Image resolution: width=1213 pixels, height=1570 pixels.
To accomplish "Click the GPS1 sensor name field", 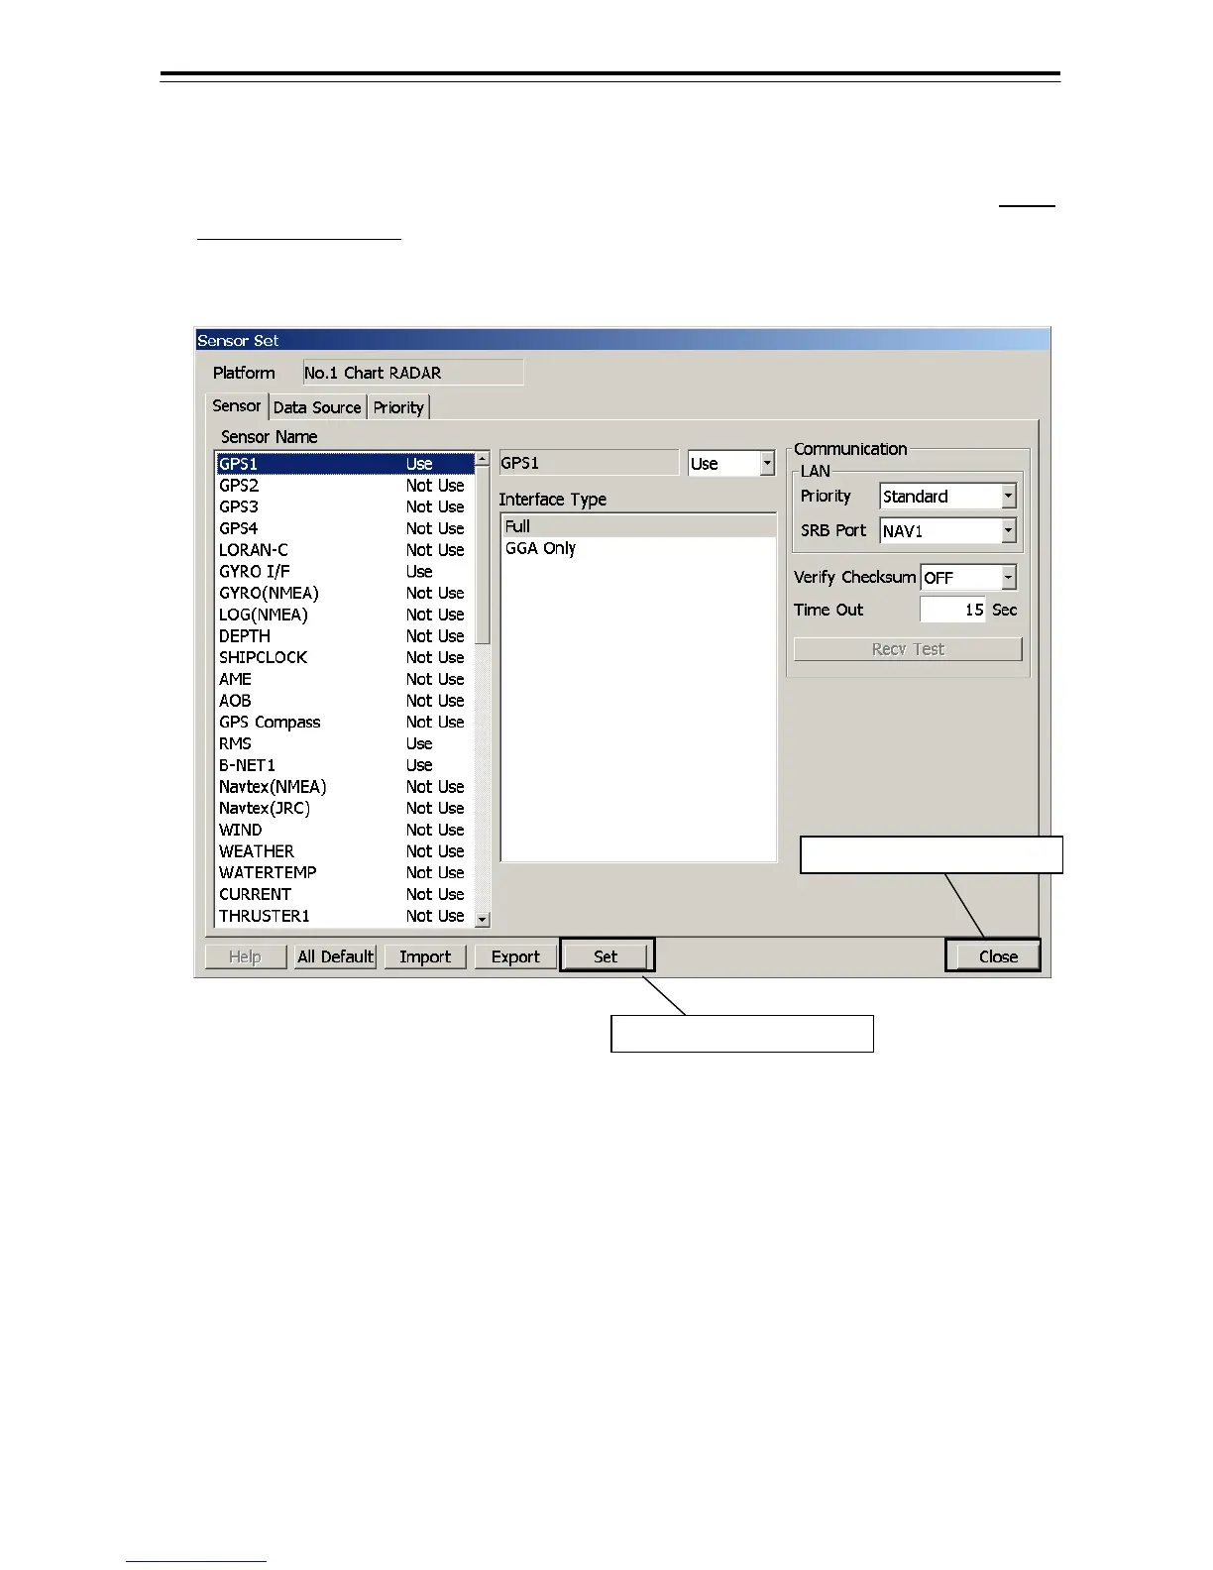I will point(589,463).
